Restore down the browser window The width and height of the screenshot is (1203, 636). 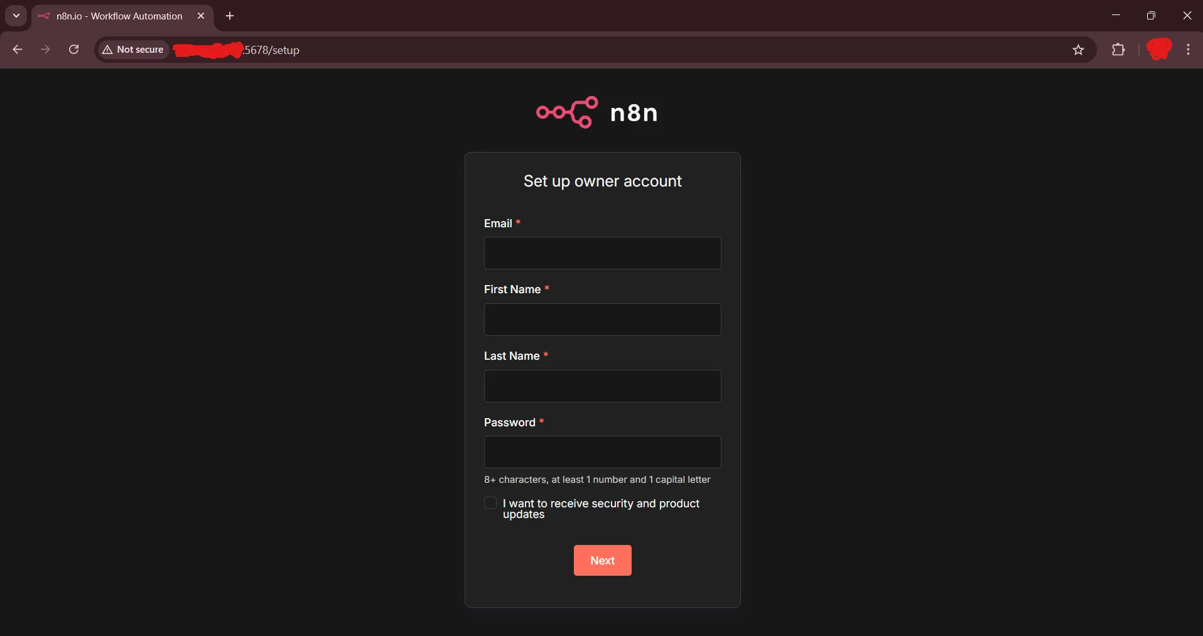[x=1151, y=16]
